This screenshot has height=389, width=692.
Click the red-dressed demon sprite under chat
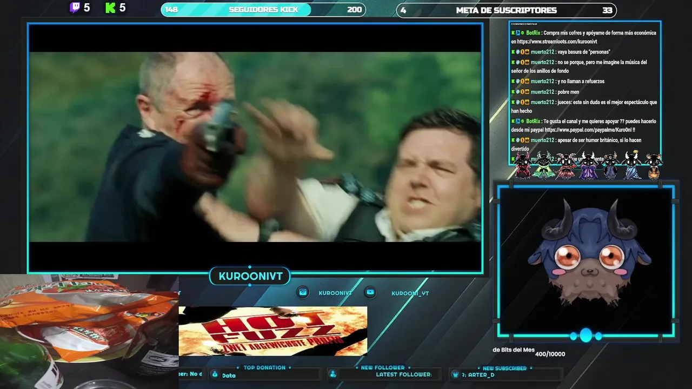point(522,165)
